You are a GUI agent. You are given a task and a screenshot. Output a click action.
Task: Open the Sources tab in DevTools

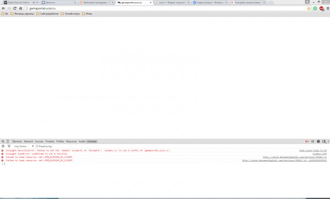pos(39,141)
